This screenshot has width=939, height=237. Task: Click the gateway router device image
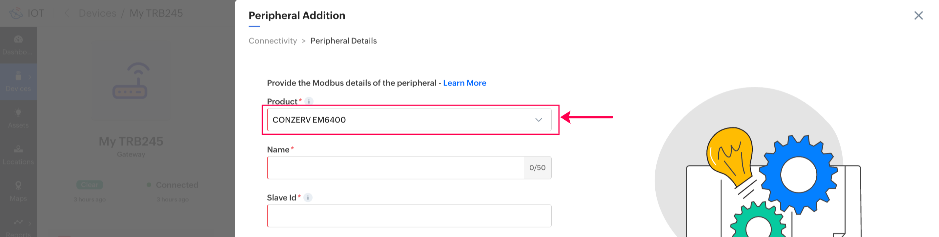[x=130, y=81]
